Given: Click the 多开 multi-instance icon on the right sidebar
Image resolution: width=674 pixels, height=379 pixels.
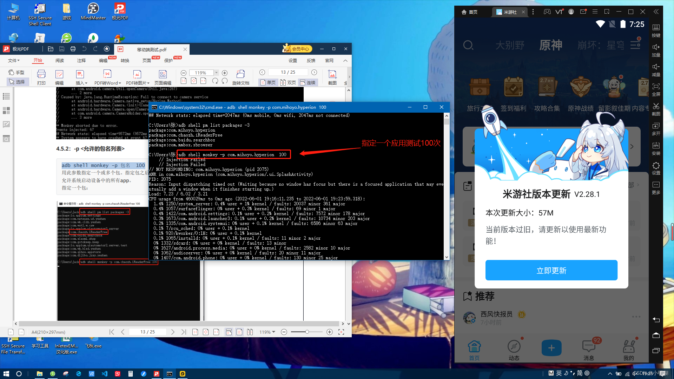Looking at the screenshot, I should point(656,129).
